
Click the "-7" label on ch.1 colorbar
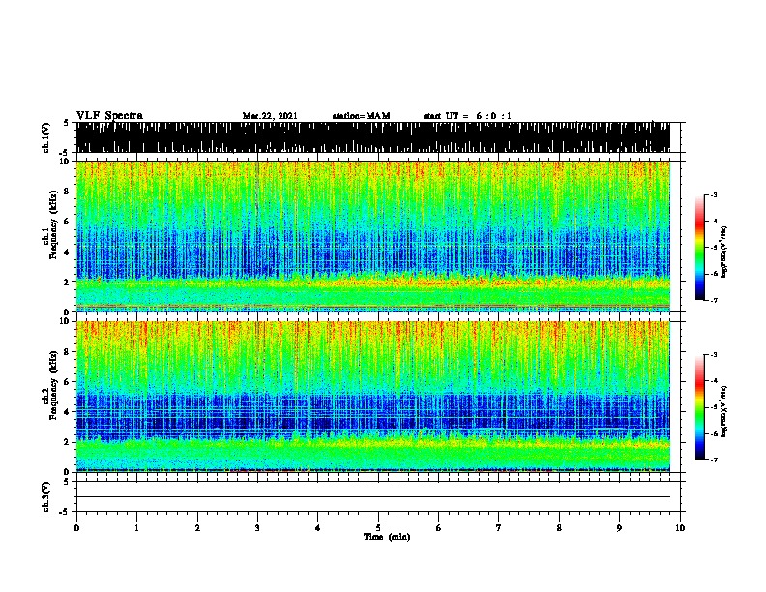[x=714, y=300]
